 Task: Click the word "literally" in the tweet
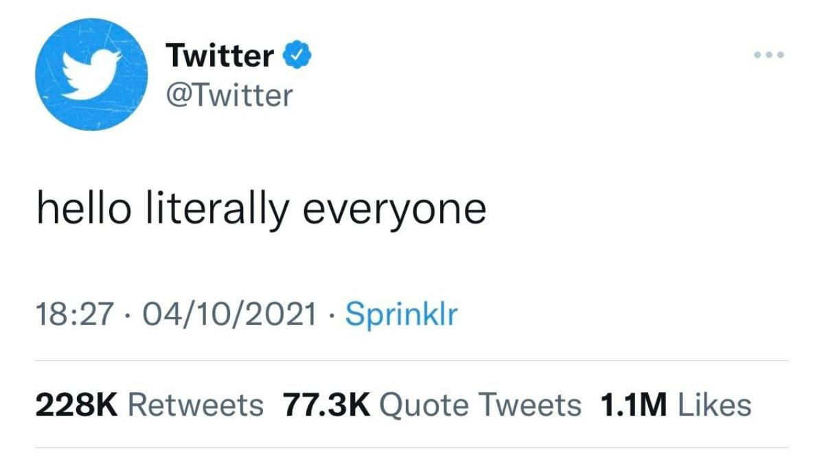point(216,209)
